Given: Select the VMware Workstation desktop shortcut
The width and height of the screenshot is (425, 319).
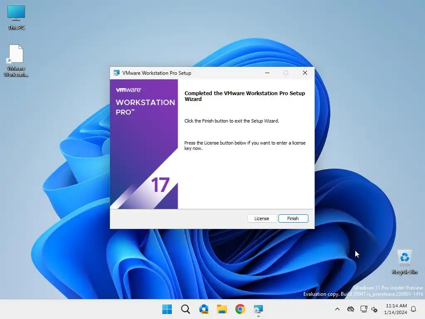Looking at the screenshot, I should pyautogui.click(x=16, y=61).
